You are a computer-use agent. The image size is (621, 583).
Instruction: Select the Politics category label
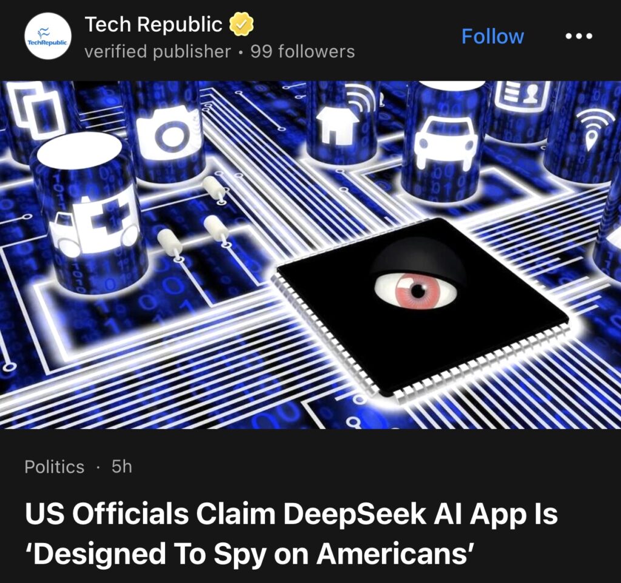tap(54, 467)
